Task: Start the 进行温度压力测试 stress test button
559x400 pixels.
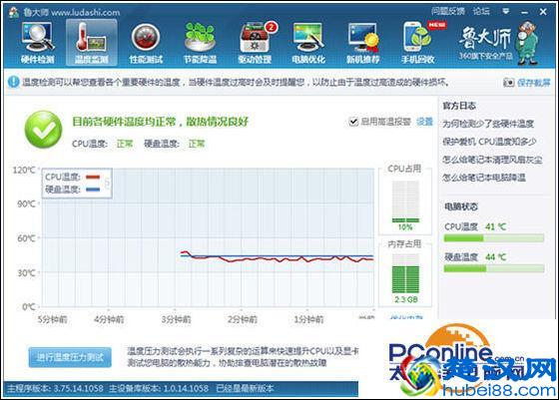Action: click(70, 357)
